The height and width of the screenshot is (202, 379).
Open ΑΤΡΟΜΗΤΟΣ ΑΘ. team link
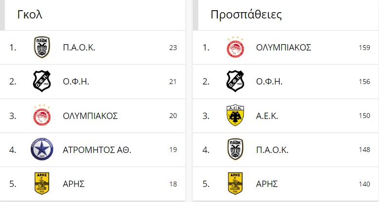pyautogui.click(x=96, y=150)
